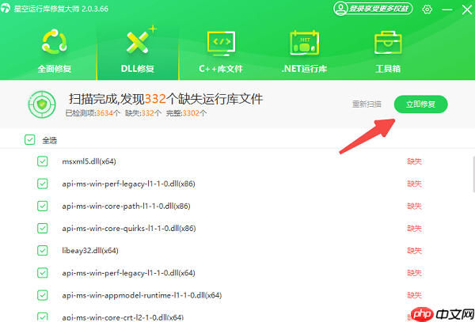Image resolution: width=475 pixels, height=322 pixels.
Task: Open settings via the gear icon
Action: coord(427,9)
